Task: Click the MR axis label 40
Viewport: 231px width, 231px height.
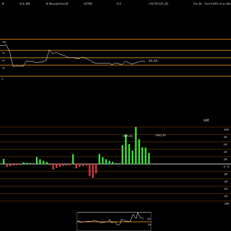Action: click(225, 152)
